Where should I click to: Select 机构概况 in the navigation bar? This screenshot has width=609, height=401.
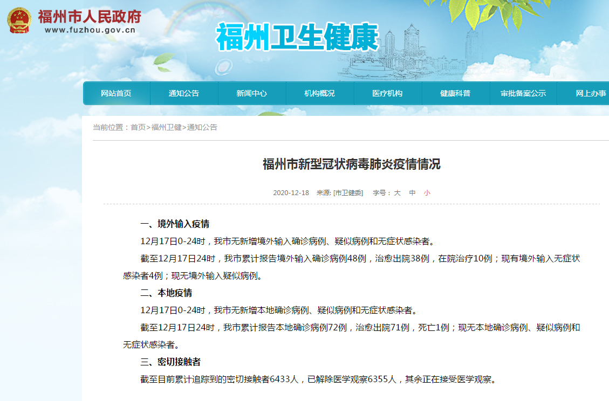[x=319, y=93]
